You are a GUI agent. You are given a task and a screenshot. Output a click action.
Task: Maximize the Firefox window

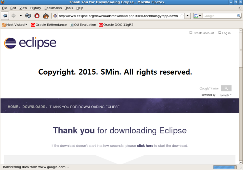235,2
